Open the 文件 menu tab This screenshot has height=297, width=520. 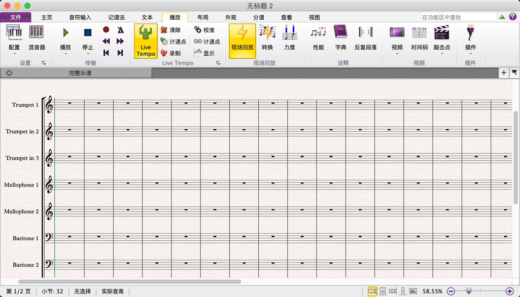(16, 17)
